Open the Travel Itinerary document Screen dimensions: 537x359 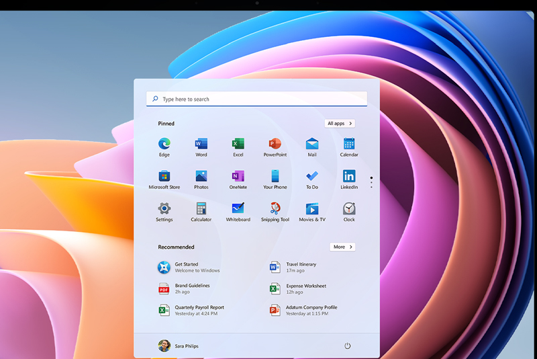(x=293, y=267)
